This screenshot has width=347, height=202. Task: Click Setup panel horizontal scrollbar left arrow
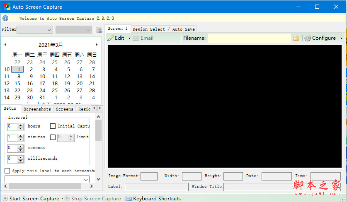[x=5, y=186]
